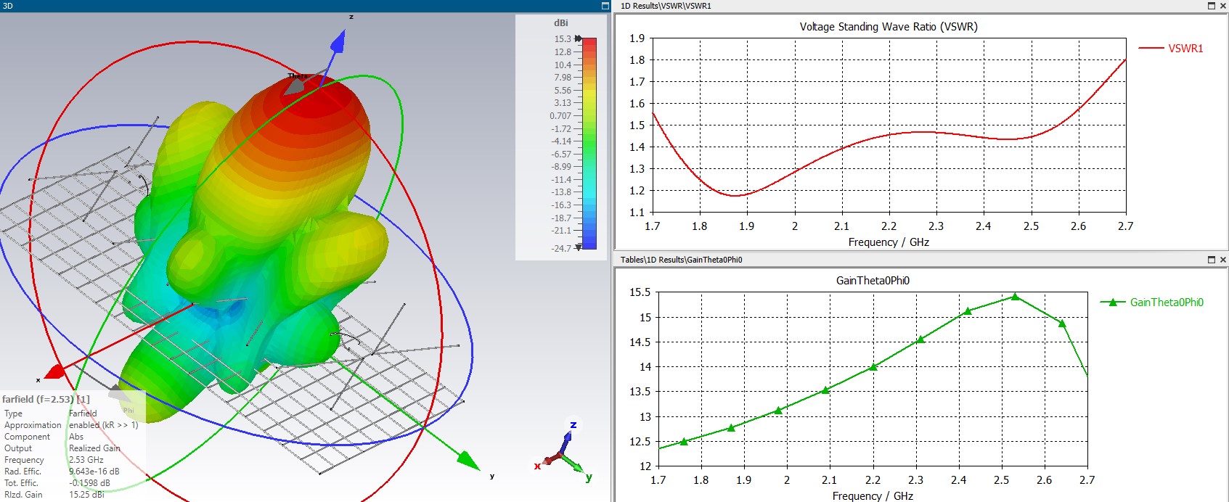Image resolution: width=1229 pixels, height=502 pixels.
Task: Click the GainTheta0Phi0 plot title
Action: [873, 281]
